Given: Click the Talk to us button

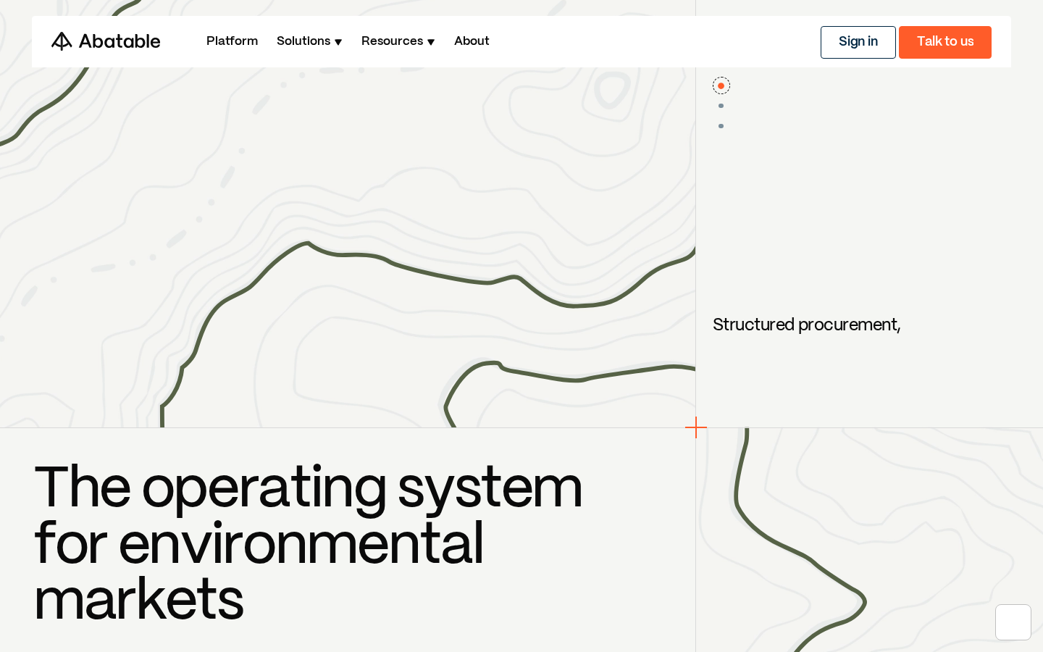Looking at the screenshot, I should [945, 42].
